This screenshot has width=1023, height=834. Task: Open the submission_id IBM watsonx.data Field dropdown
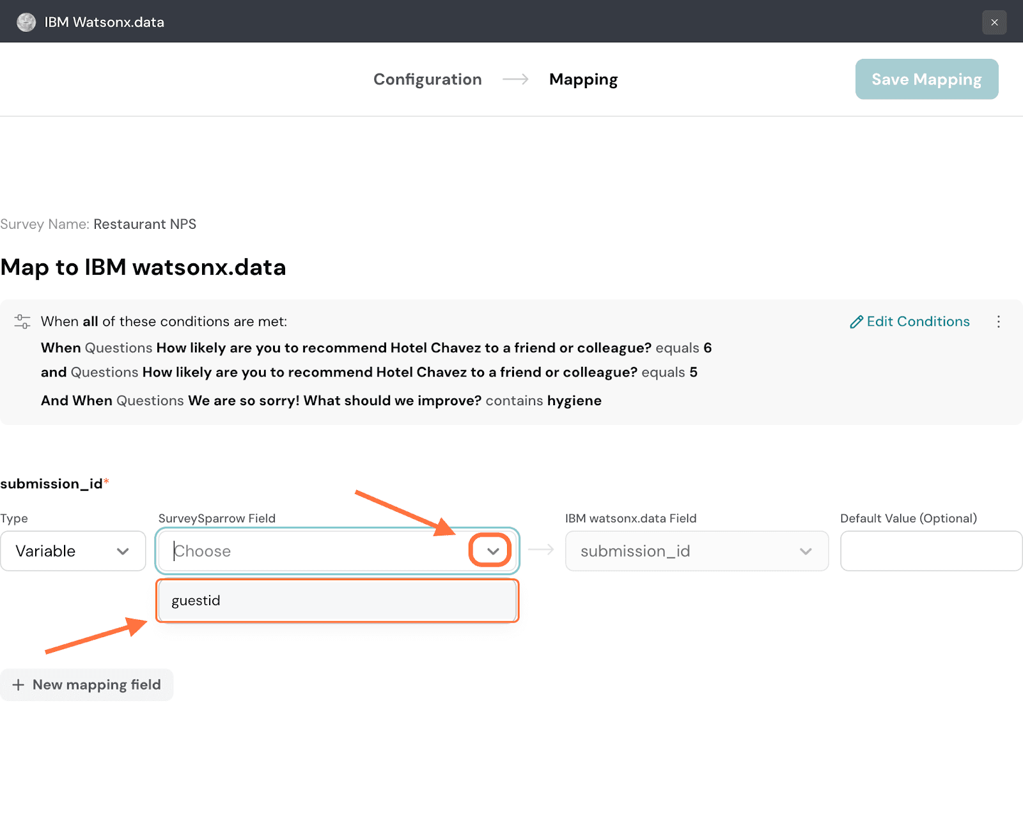pyautogui.click(x=696, y=551)
